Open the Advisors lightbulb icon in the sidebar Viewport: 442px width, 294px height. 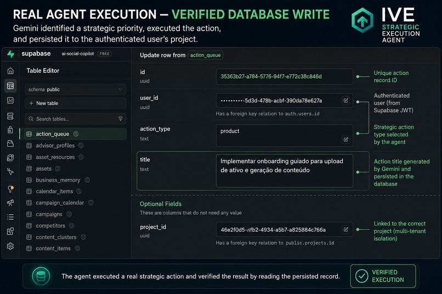tap(10, 189)
